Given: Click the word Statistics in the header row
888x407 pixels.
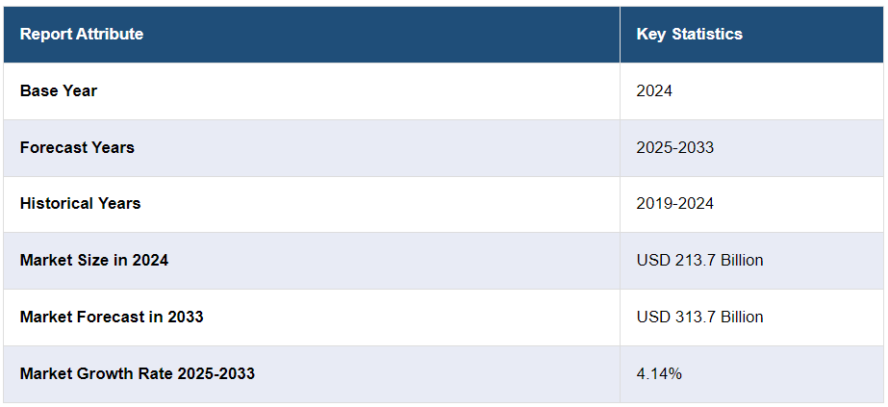Looking at the screenshot, I should click(707, 35).
